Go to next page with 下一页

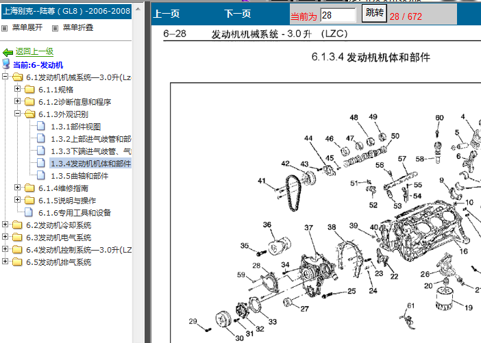238,14
